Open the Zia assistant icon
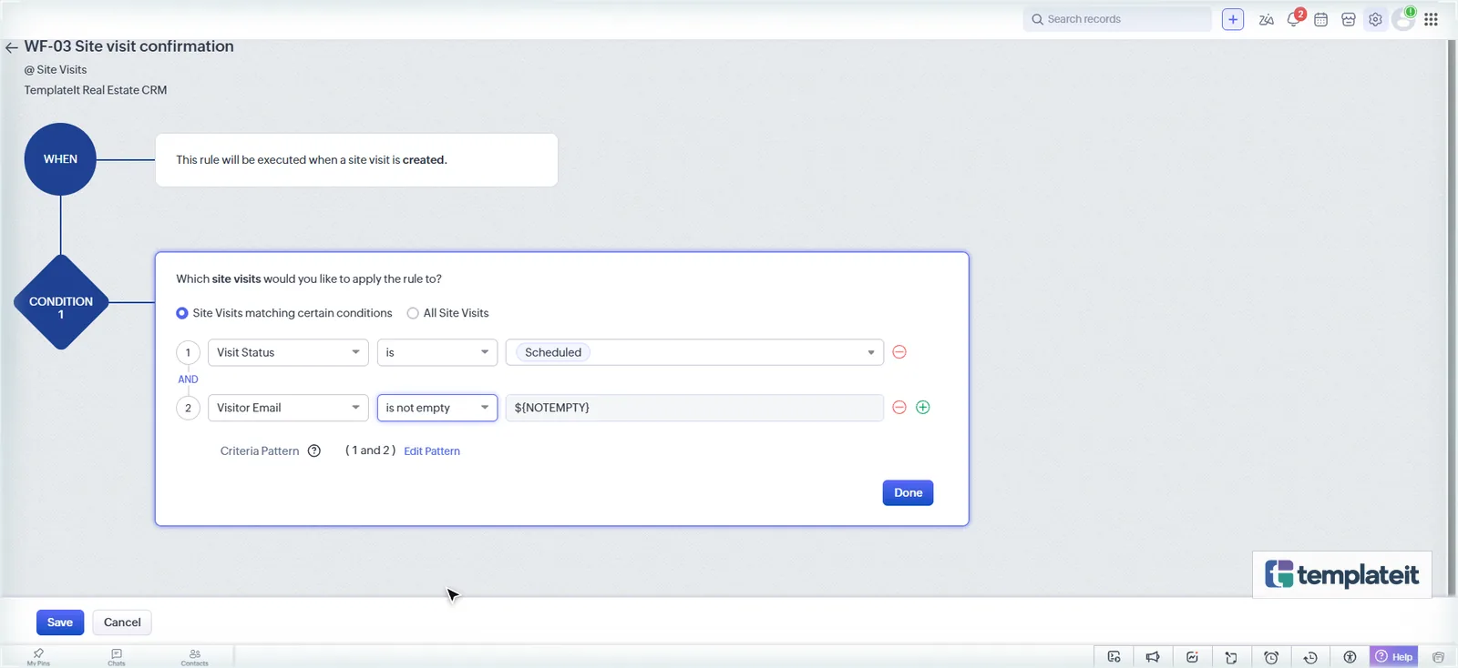The height and width of the screenshot is (668, 1458). (x=1266, y=19)
